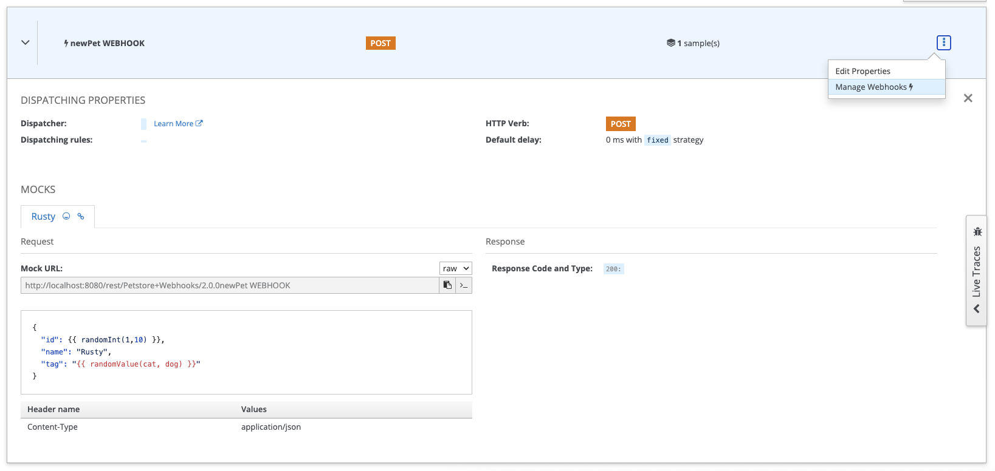The height and width of the screenshot is (471, 995).
Task: Click the samples stack icon
Action: [670, 43]
